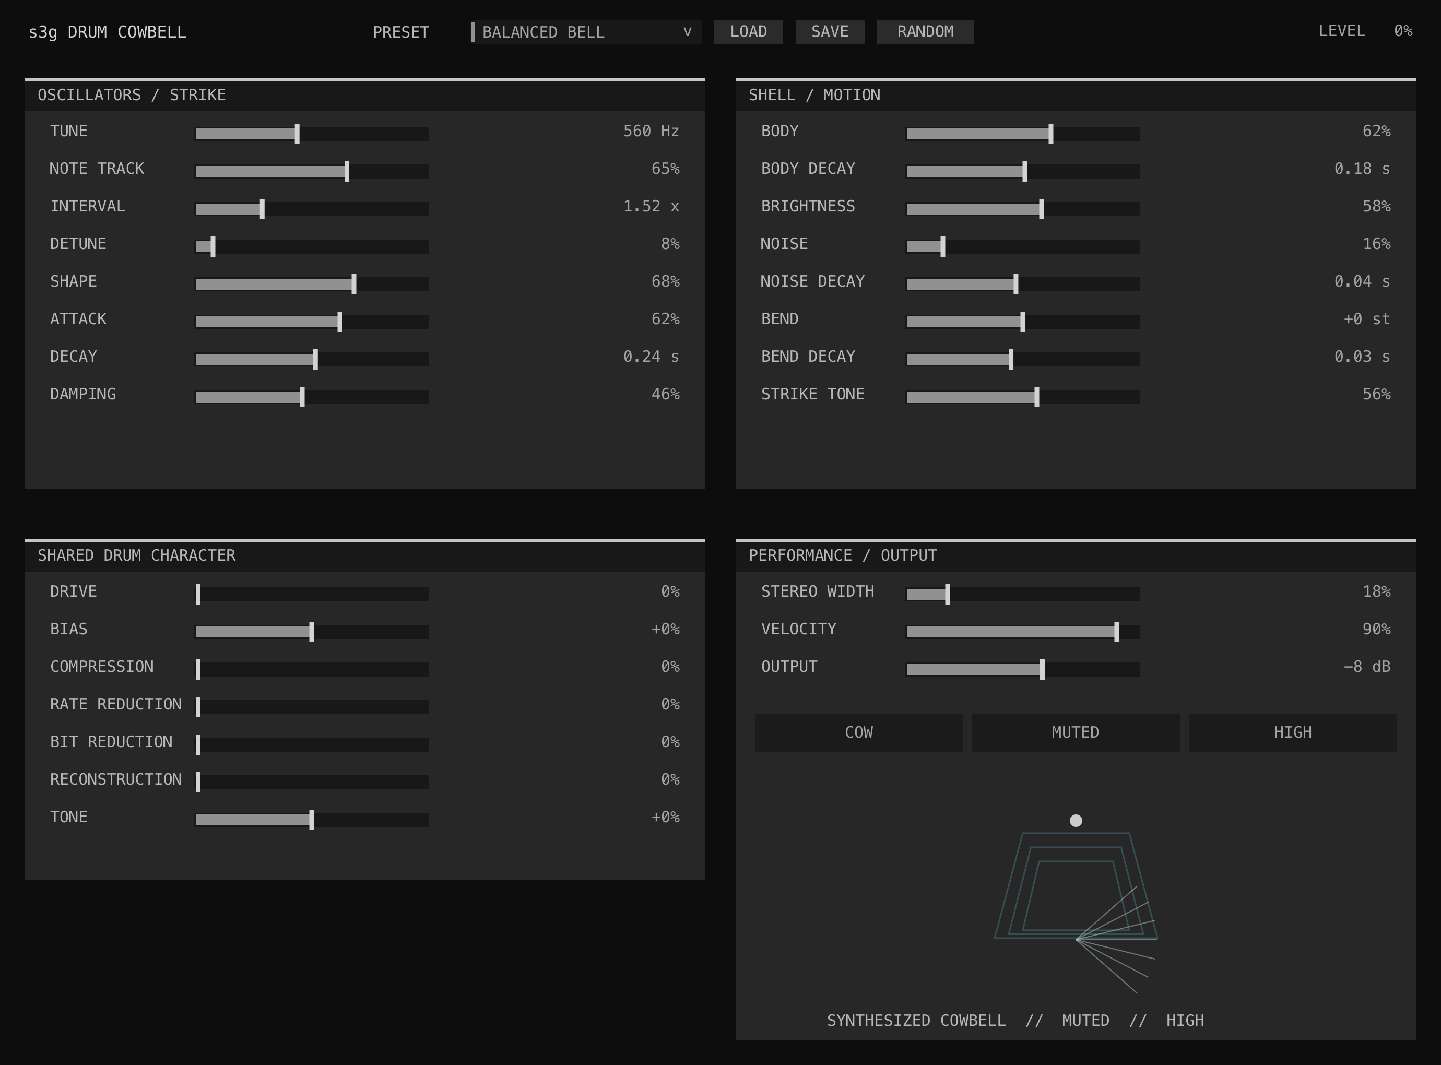Click the COMPRESSION slider
Viewport: 1441px width, 1065px height.
(x=312, y=669)
